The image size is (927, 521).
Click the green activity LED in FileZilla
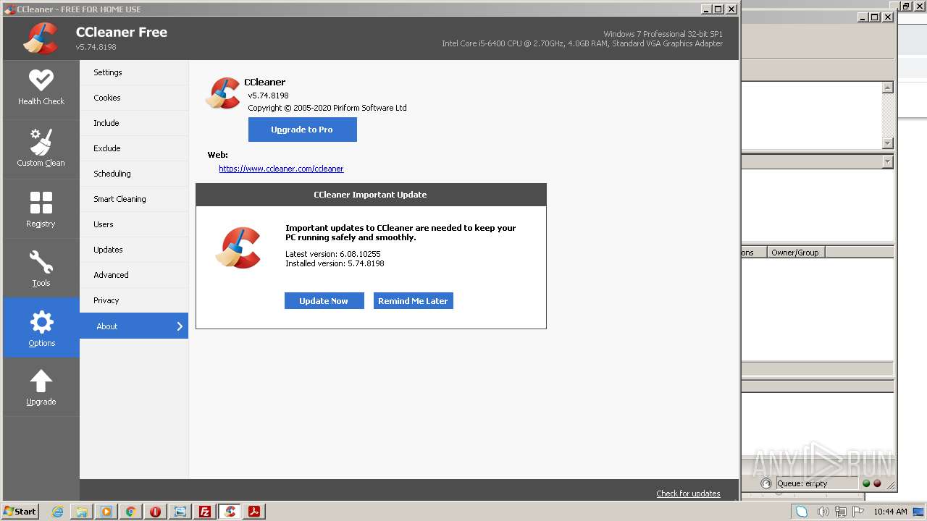866,483
